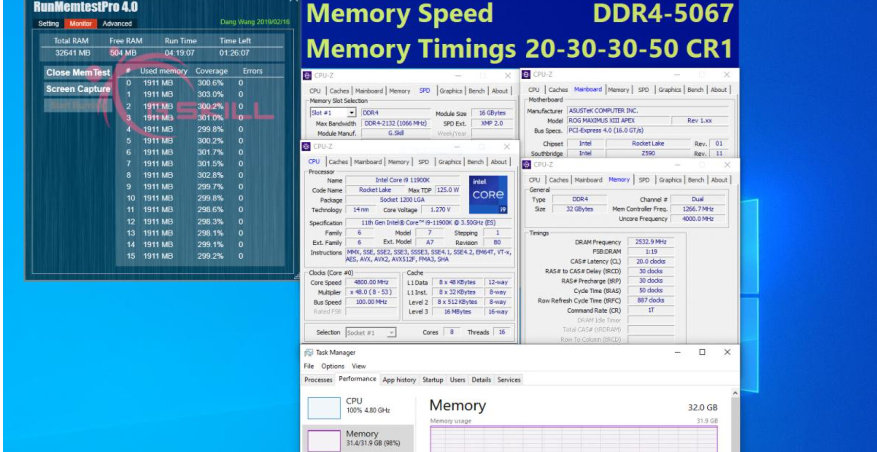Open the Bench tab in the CPU-Z window showing the processor
The height and width of the screenshot is (452, 877).
[x=475, y=162]
